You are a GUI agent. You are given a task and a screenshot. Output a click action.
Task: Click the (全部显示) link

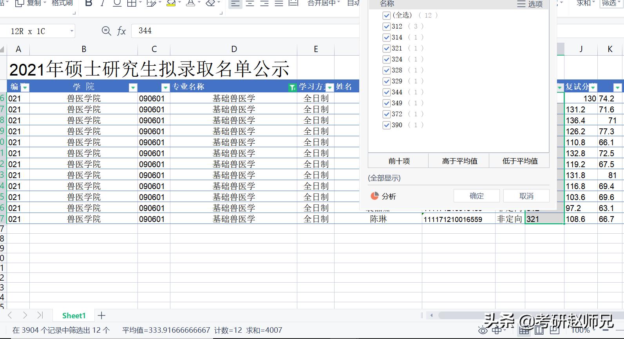(384, 178)
